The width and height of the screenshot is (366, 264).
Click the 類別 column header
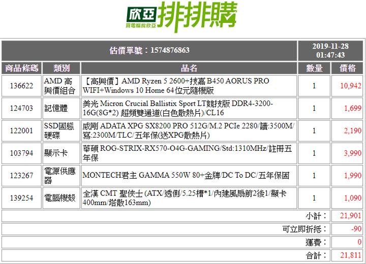point(62,68)
